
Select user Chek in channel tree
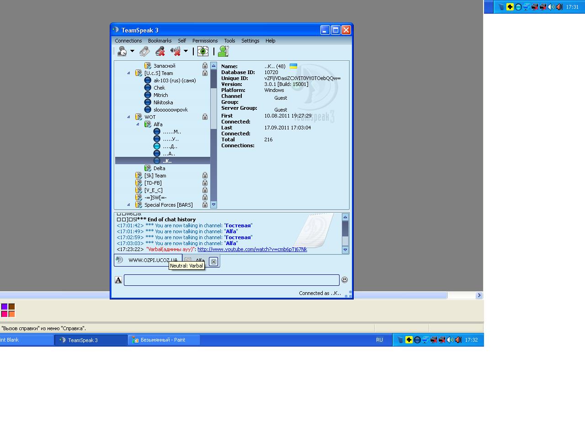click(160, 88)
